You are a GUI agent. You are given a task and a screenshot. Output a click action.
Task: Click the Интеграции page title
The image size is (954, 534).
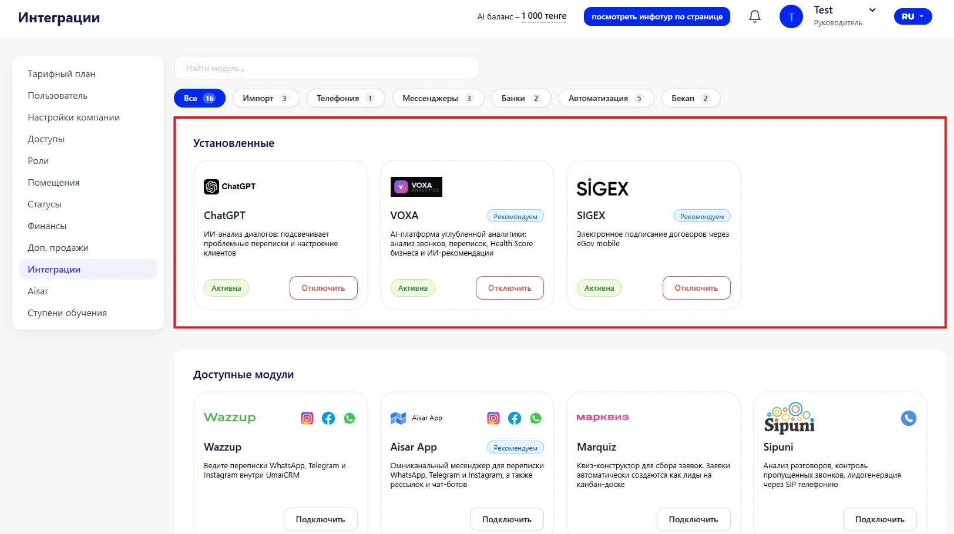click(x=59, y=18)
